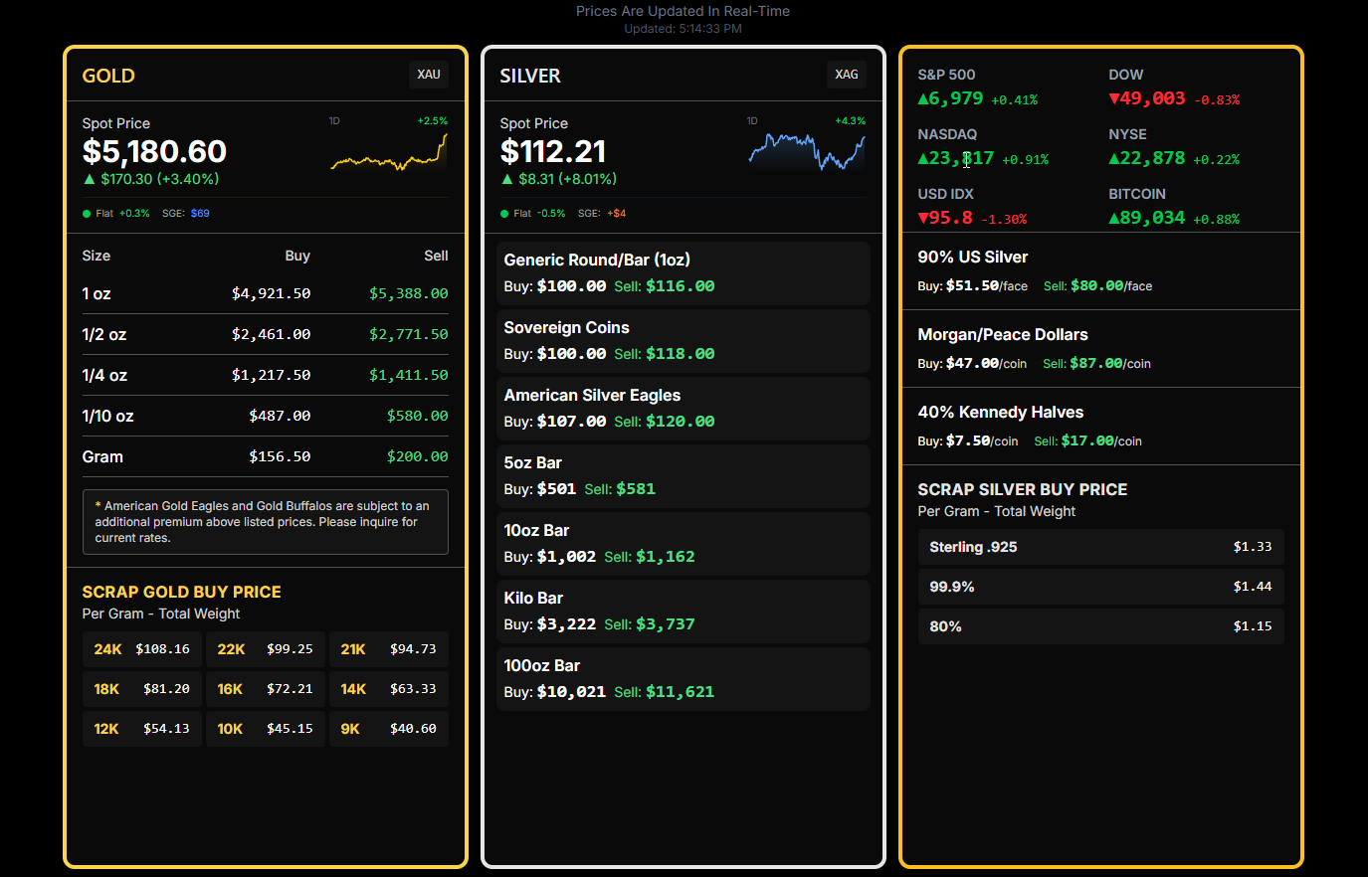Switch to the SILVER panel header

click(x=530, y=76)
